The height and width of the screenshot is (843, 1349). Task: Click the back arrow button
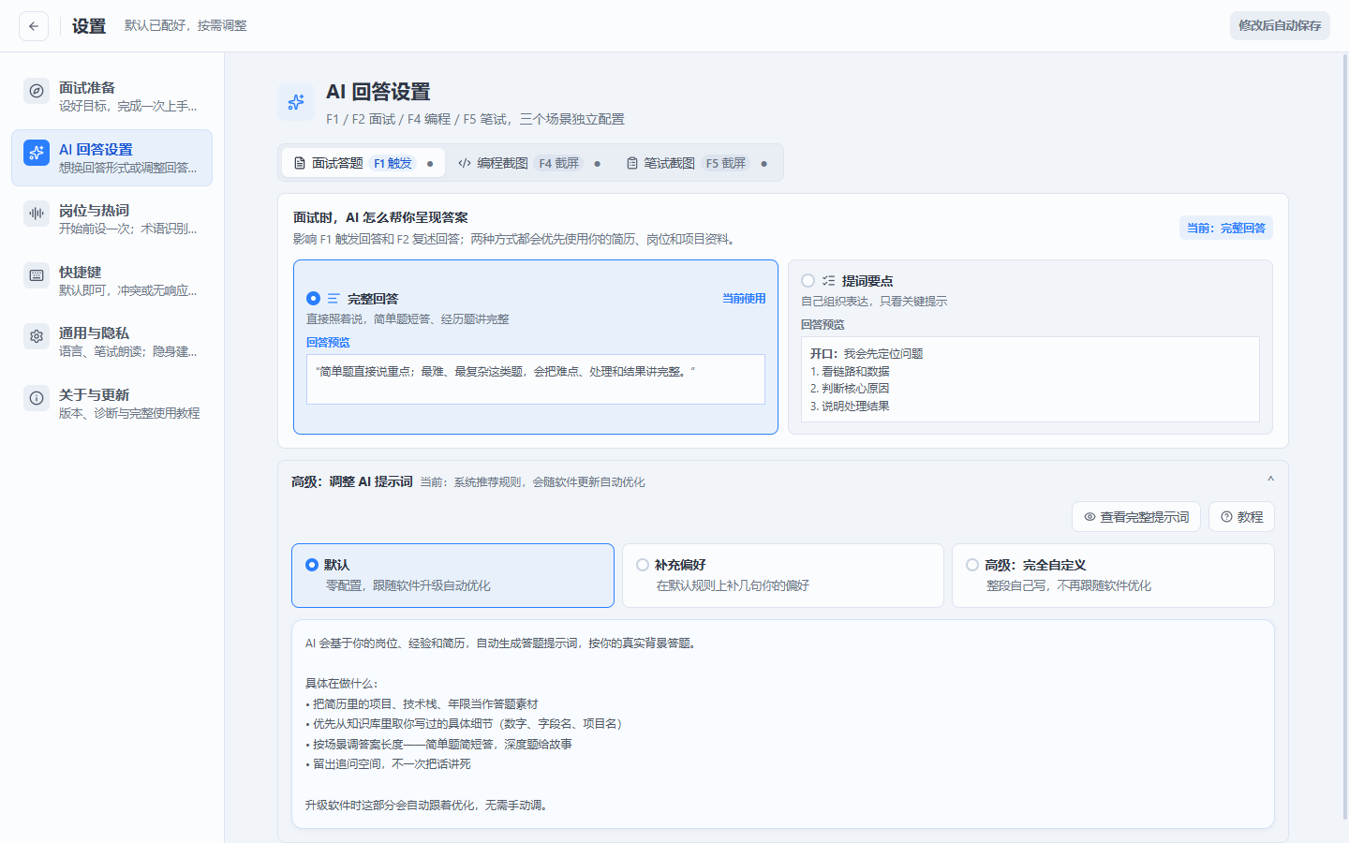[x=34, y=26]
